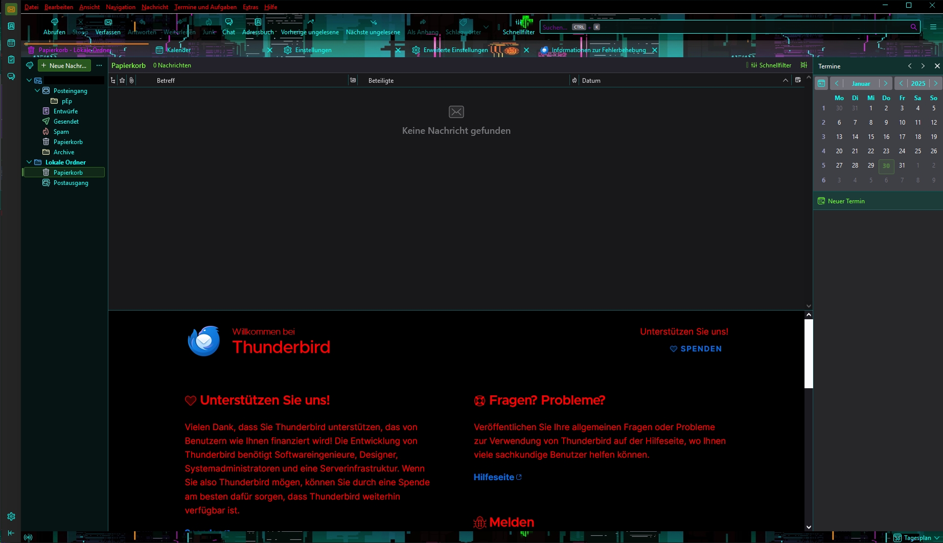This screenshot has width=943, height=543.
Task: Click the SPENDEN donate link
Action: coord(696,349)
